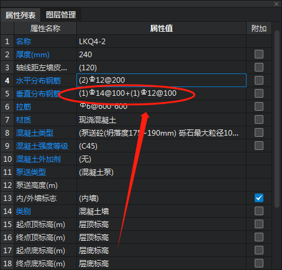Select row number 12
The height and width of the screenshot is (270, 282).
pyautogui.click(x=7, y=185)
